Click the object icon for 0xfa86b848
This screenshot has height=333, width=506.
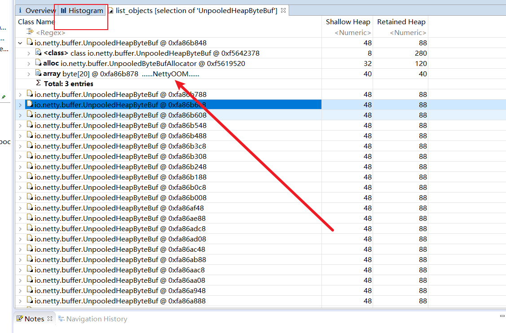tap(30, 43)
